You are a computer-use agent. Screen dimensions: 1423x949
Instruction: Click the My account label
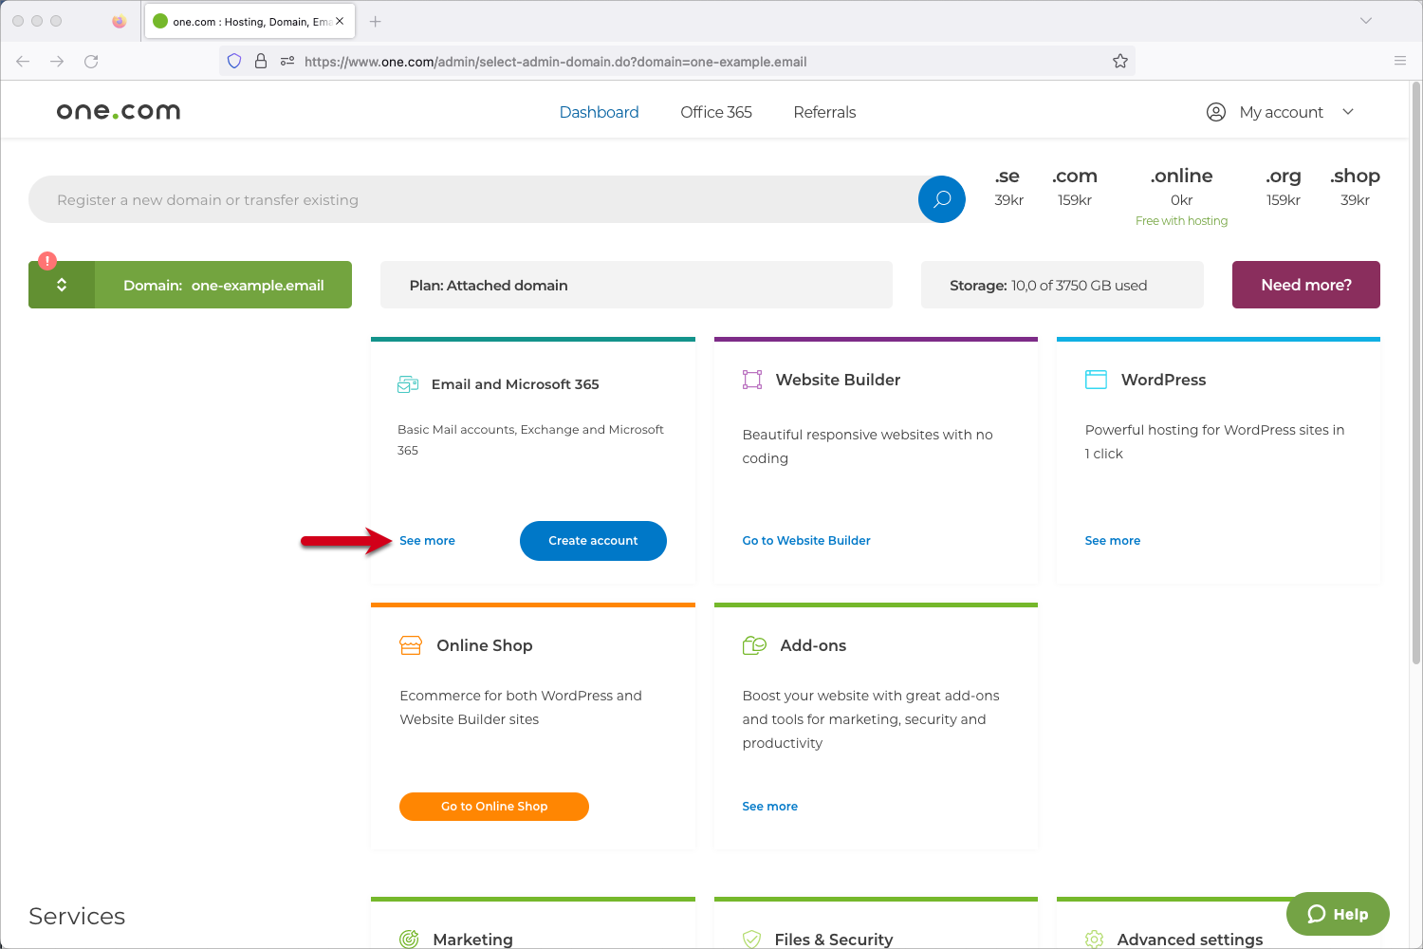click(1281, 112)
